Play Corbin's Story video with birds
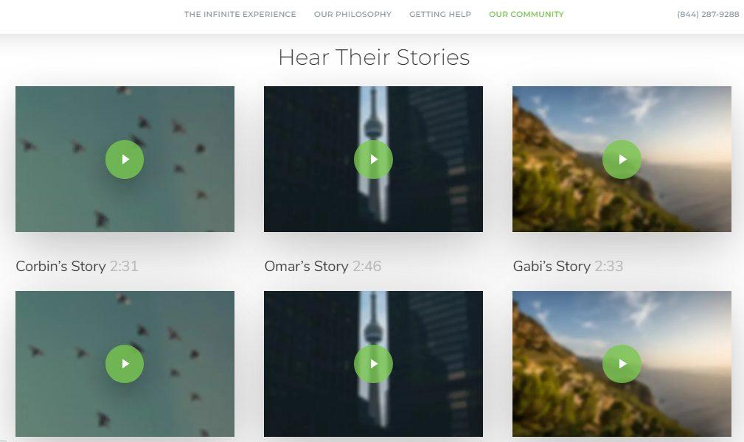This screenshot has width=744, height=442. pos(125,159)
